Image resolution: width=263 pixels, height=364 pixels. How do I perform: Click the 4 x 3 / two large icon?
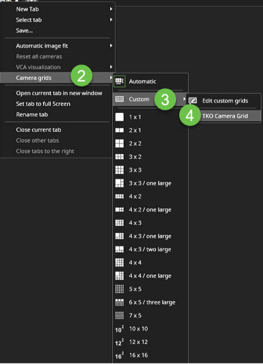pyautogui.click(x=119, y=249)
